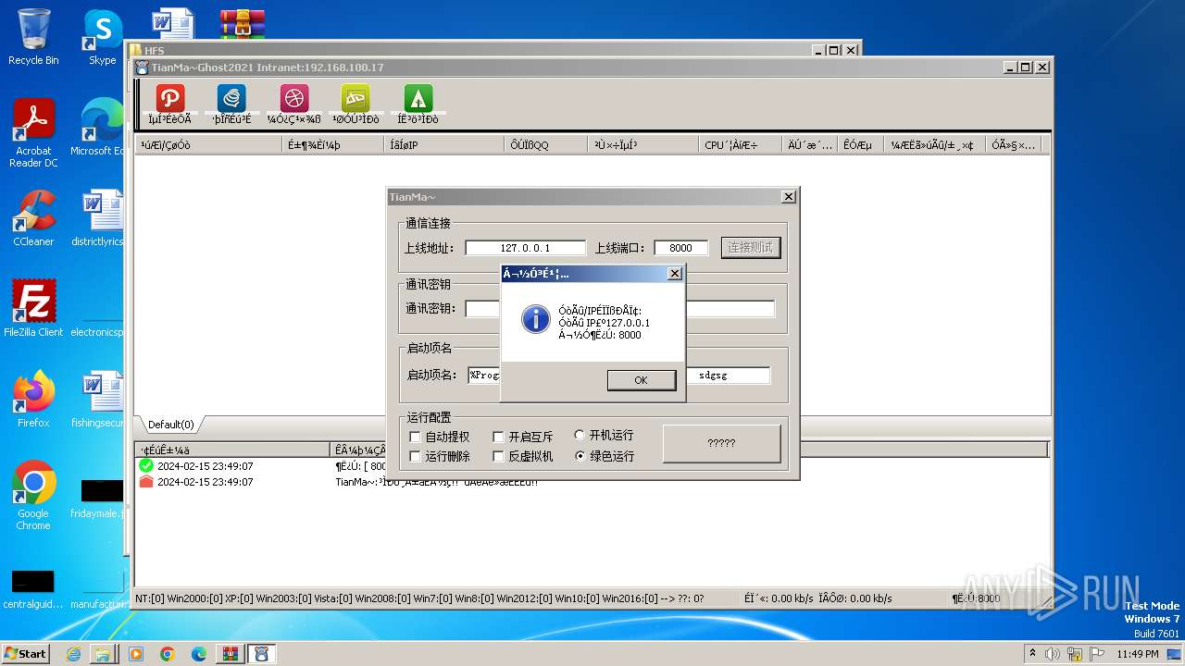
Task: Open Google Chrome desktop icon
Action: tap(33, 495)
